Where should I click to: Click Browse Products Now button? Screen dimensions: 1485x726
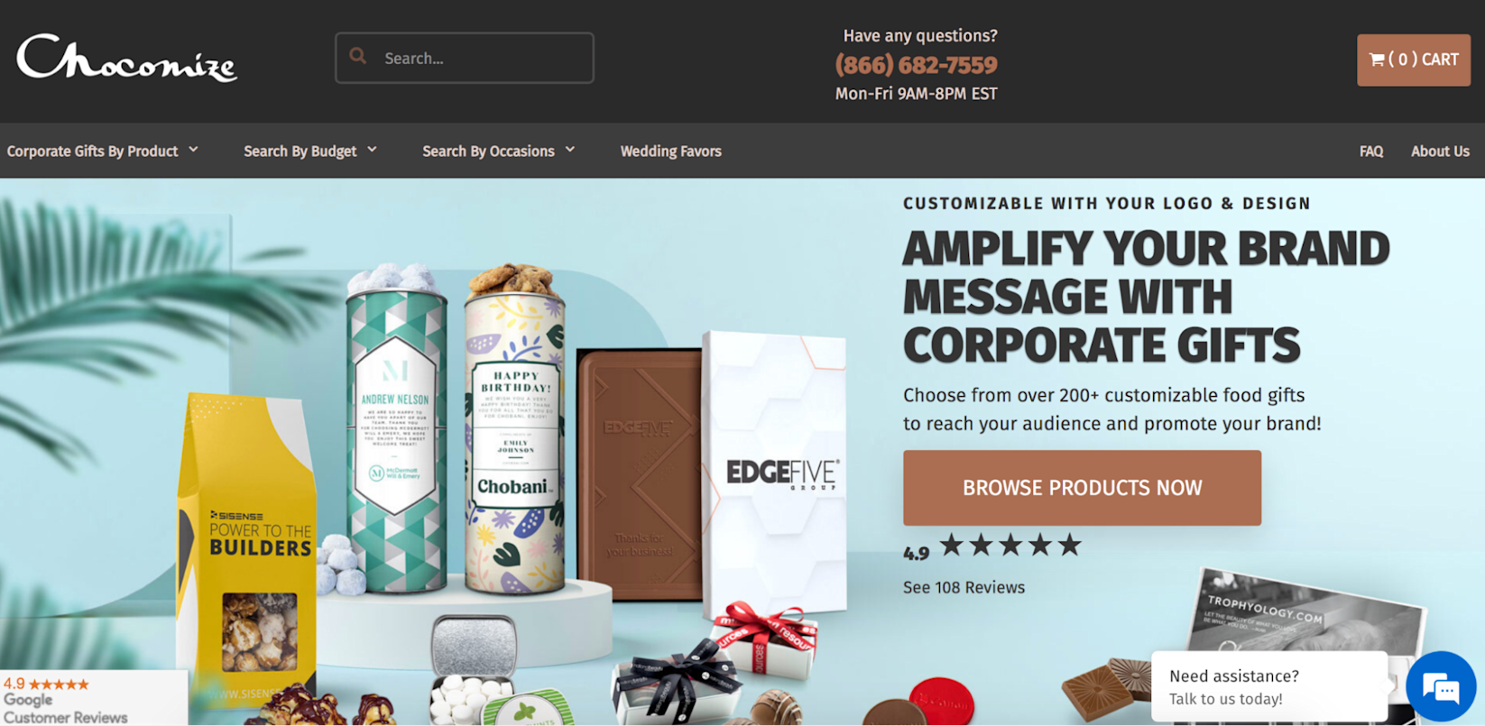[1082, 488]
